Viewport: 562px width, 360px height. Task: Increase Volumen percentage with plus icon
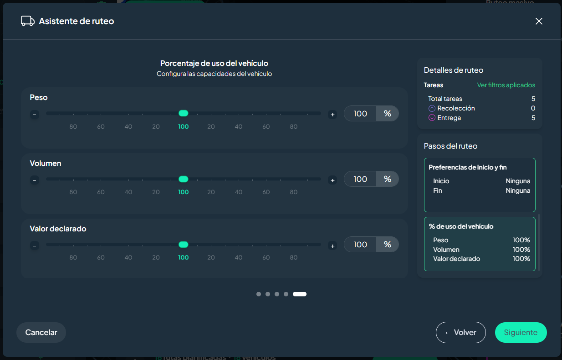[x=332, y=180]
